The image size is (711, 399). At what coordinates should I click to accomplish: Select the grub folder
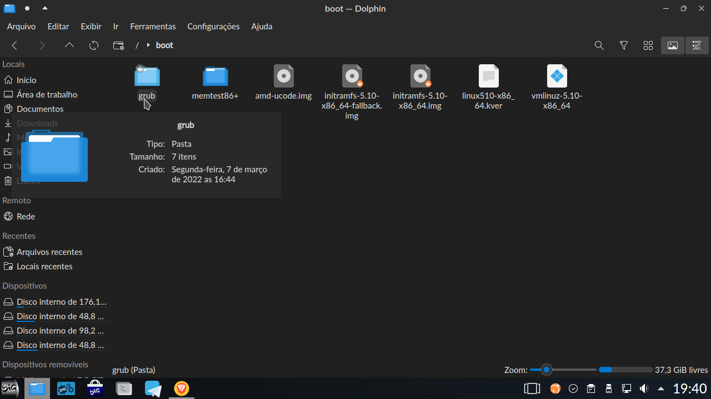[147, 83]
